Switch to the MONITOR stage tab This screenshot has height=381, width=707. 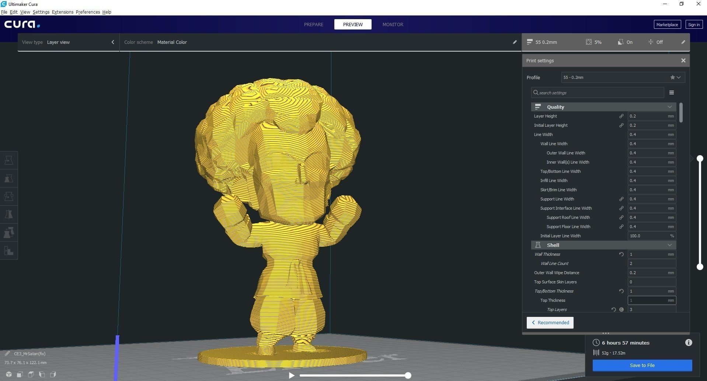[x=393, y=24]
